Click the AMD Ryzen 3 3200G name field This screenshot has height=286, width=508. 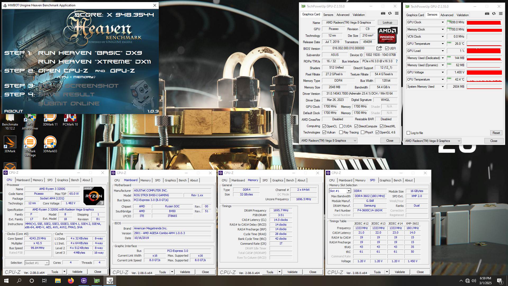tap(52, 189)
